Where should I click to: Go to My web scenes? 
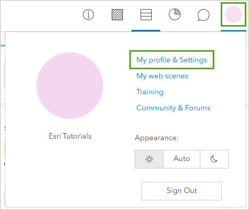[x=162, y=76]
